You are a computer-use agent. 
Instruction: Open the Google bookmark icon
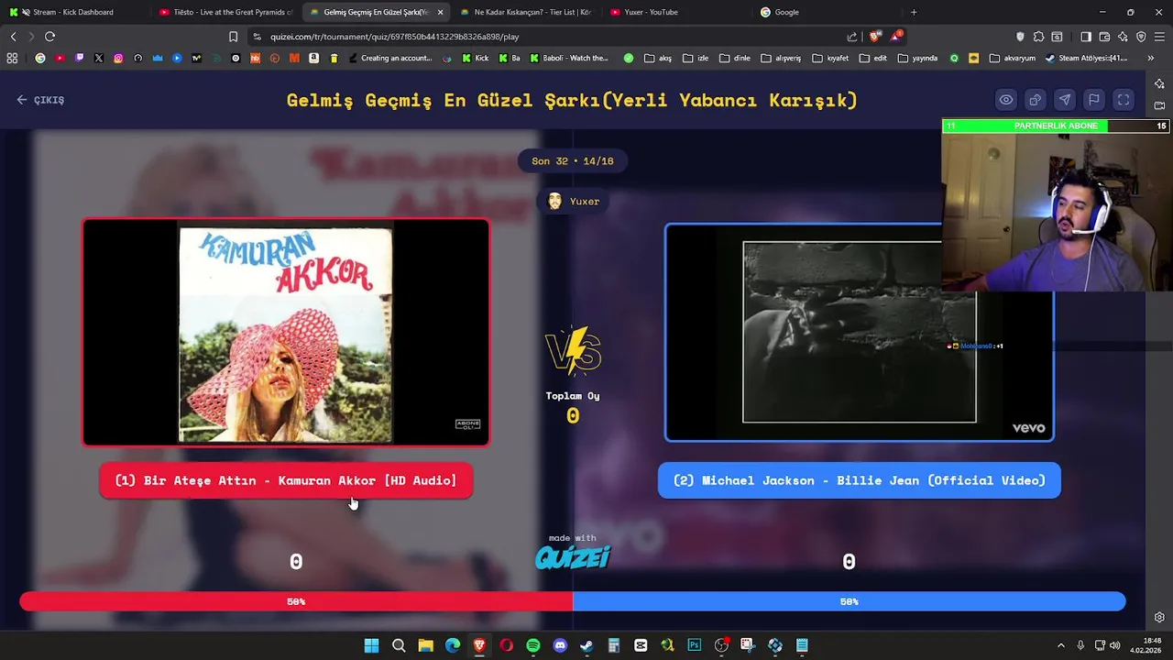pos(40,58)
